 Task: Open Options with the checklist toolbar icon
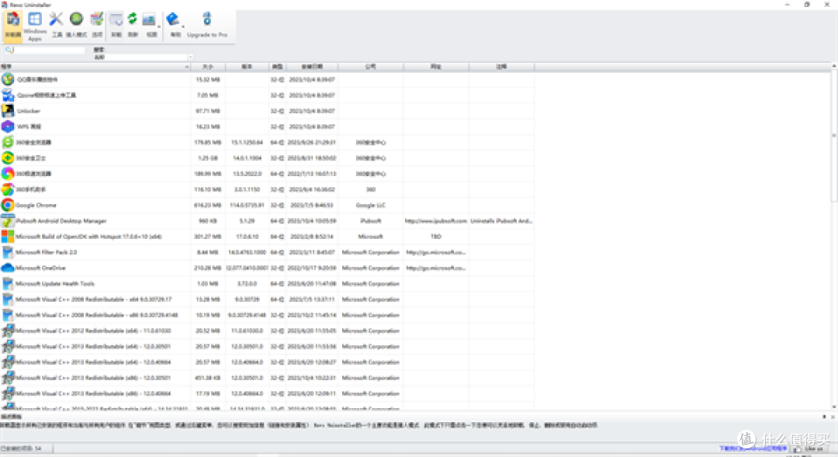point(97,25)
